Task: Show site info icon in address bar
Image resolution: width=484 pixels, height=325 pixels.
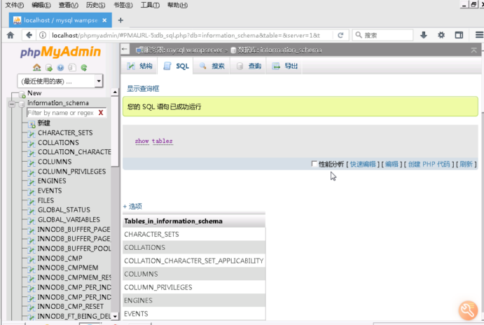Action: pyautogui.click(x=43, y=35)
